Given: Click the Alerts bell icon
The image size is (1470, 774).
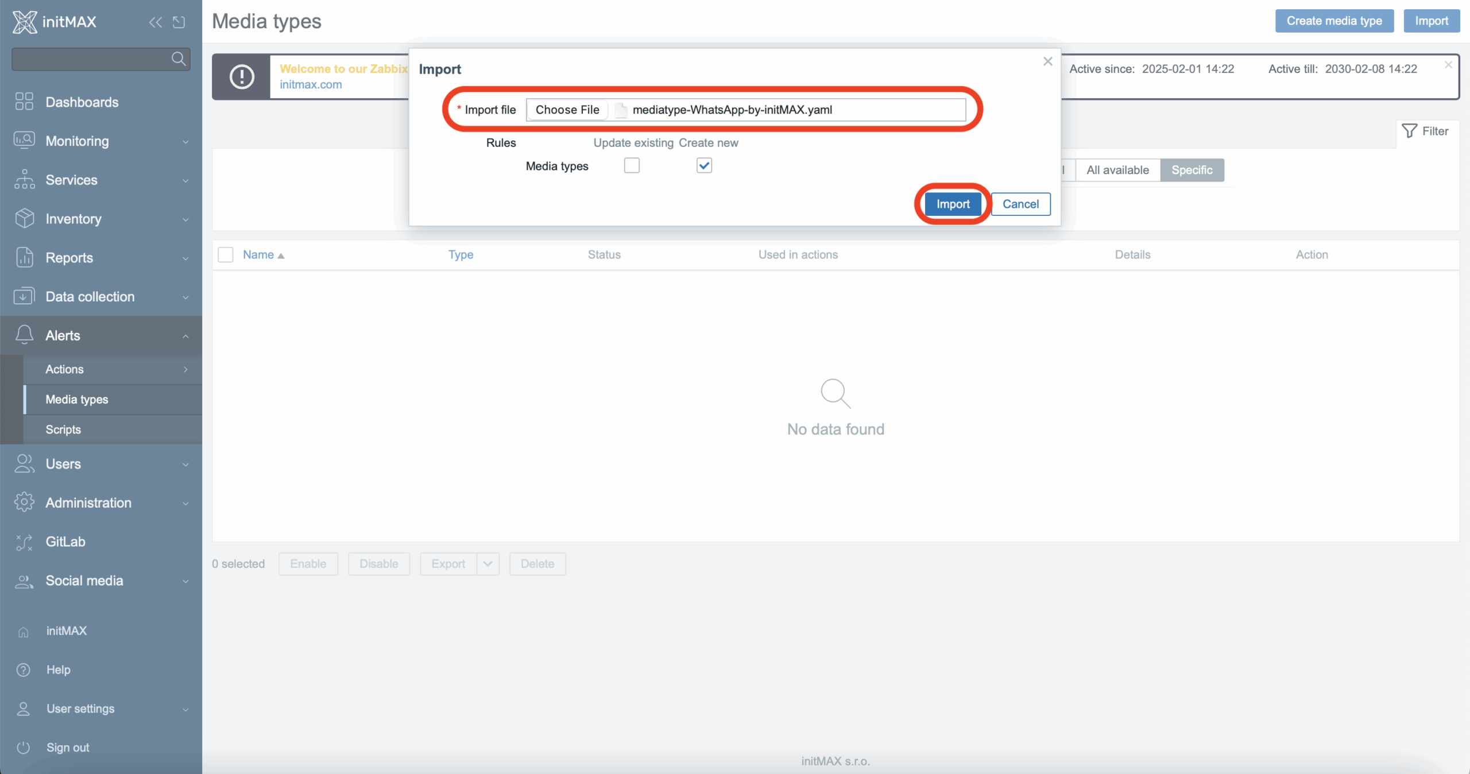Looking at the screenshot, I should pos(24,335).
